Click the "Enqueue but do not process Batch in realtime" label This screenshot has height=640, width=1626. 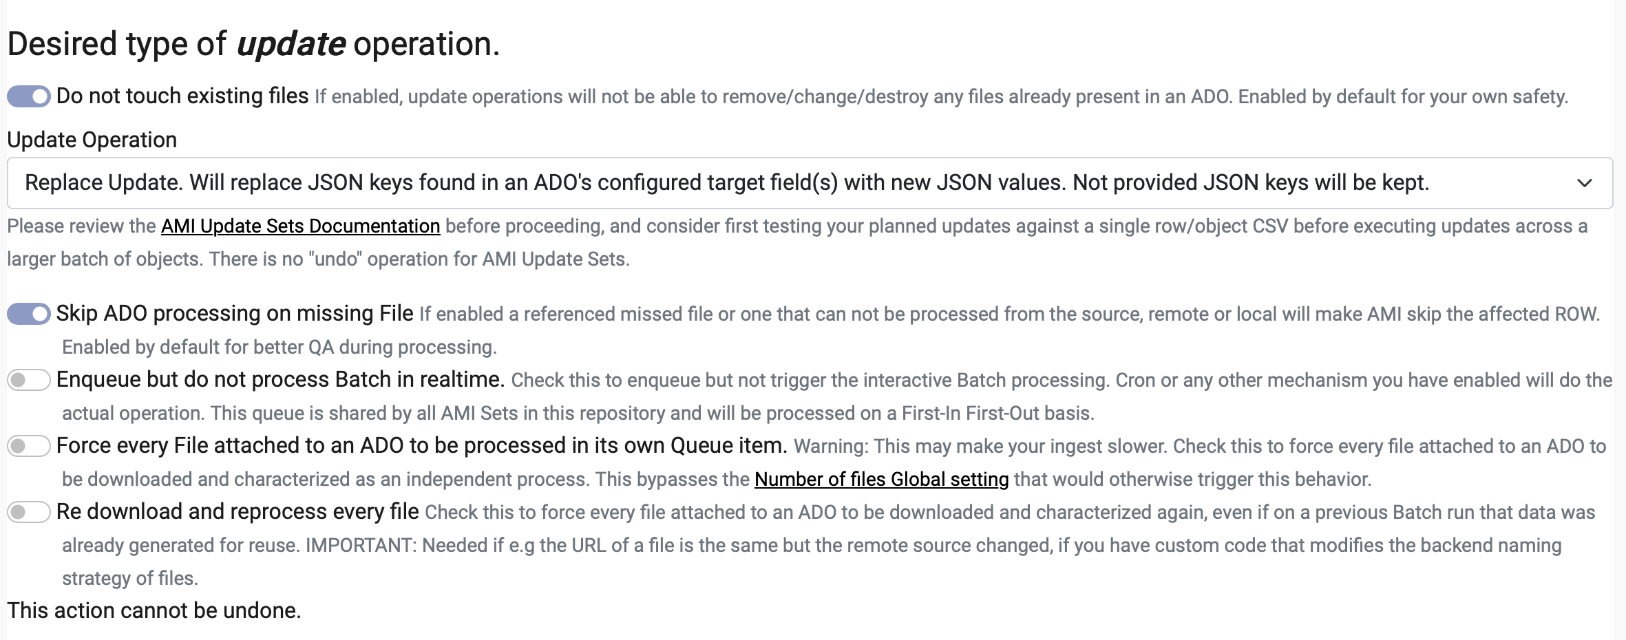[280, 380]
